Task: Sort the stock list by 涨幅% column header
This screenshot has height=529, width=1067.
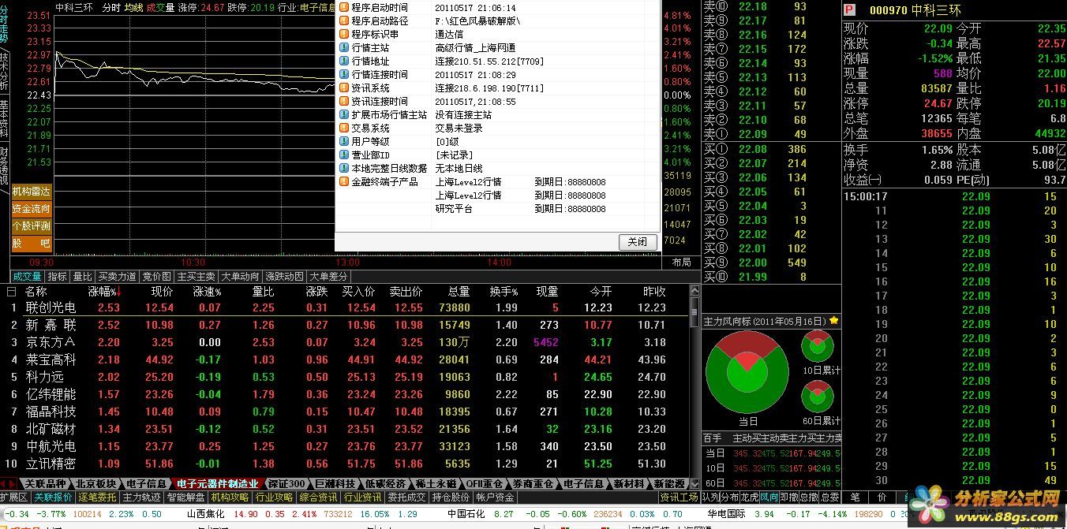Action: click(x=104, y=291)
